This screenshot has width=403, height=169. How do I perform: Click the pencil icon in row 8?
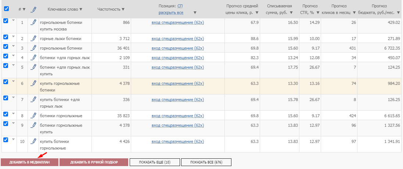coord(33,116)
